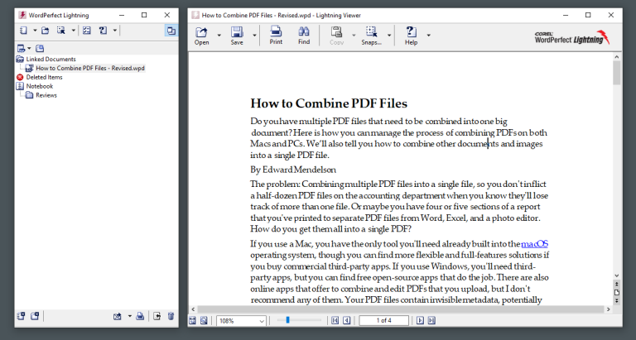Expand the Open button dropdown arrow
Viewport: 636px width, 340px height.
click(x=219, y=36)
